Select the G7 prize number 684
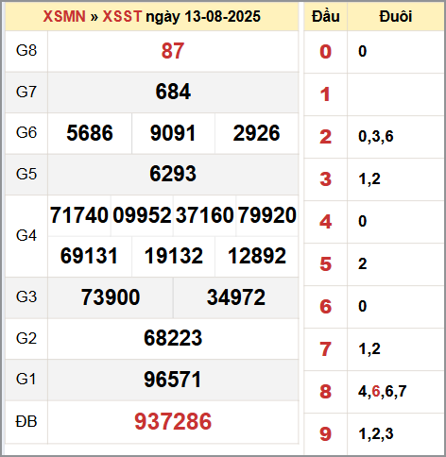446x457 pixels. (x=173, y=92)
